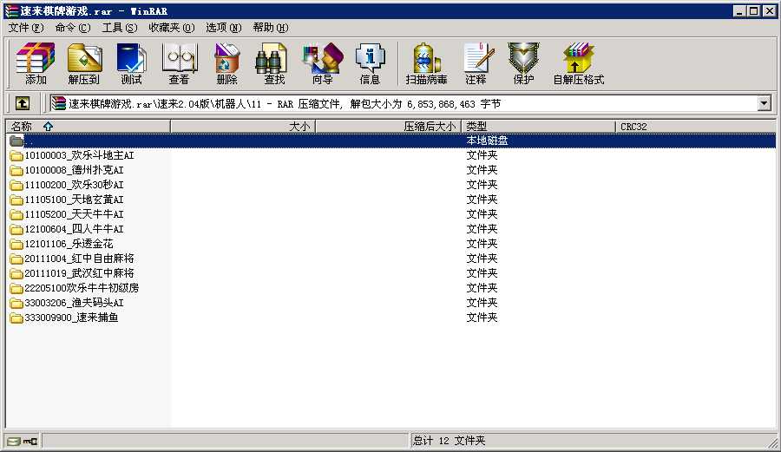781x452 pixels.
Task: Minimize the WinRAR window
Action: tap(739, 11)
